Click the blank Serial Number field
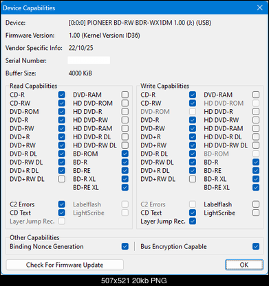 89,60
